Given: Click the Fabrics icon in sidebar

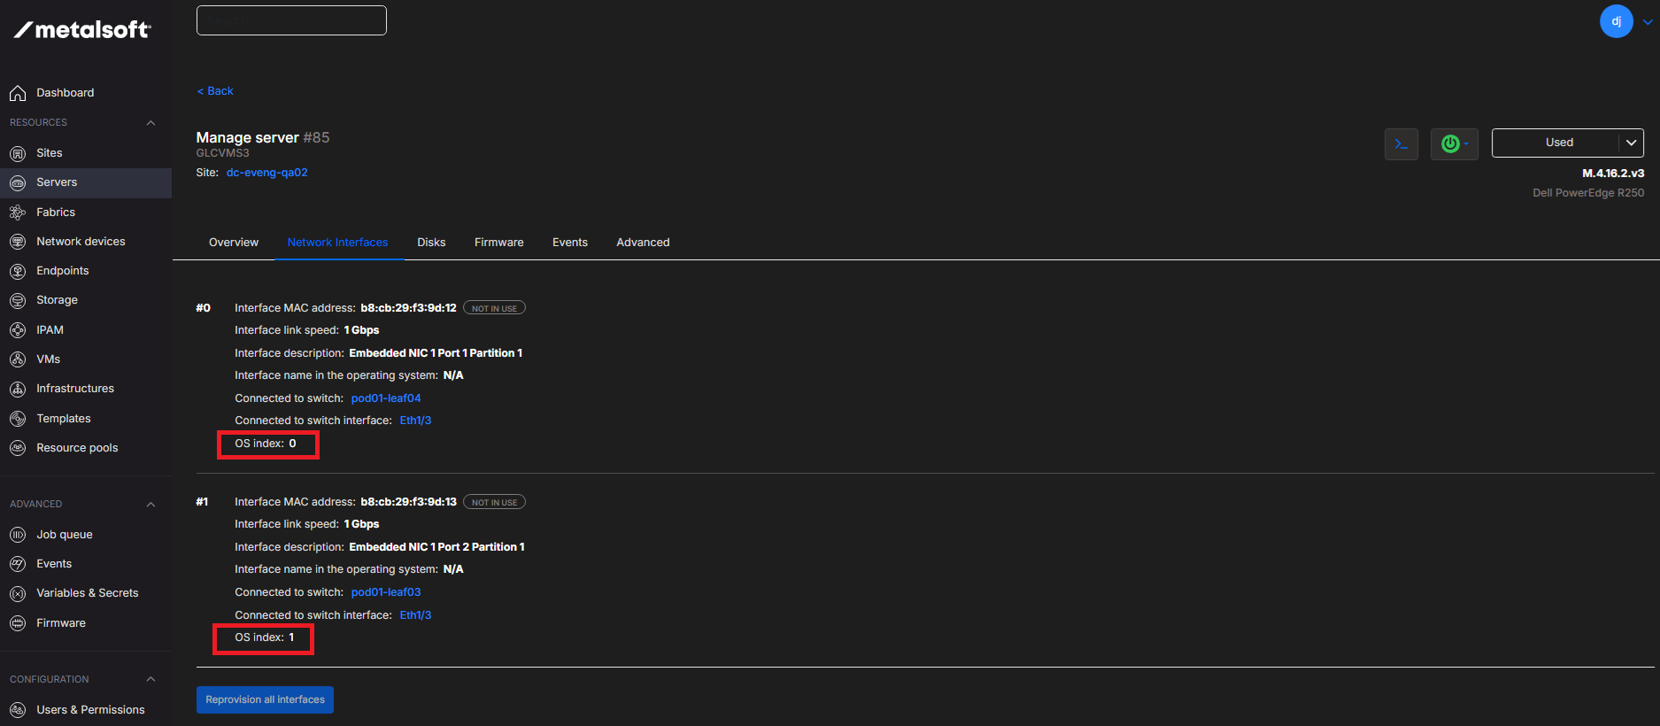Looking at the screenshot, I should (x=18, y=212).
